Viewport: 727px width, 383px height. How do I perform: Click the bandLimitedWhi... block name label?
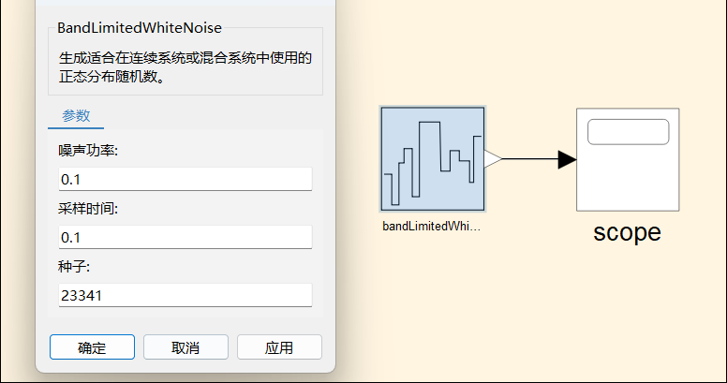click(431, 227)
